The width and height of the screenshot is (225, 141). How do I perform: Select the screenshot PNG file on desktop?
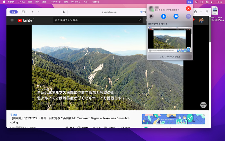pyautogui.click(x=215, y=10)
